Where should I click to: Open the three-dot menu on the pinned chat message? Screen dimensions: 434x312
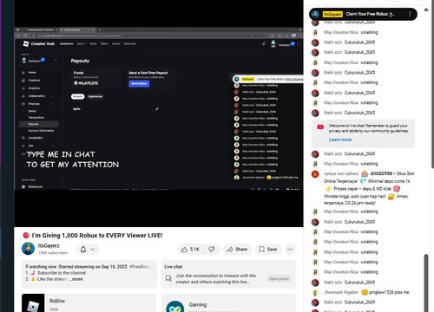[x=410, y=14]
